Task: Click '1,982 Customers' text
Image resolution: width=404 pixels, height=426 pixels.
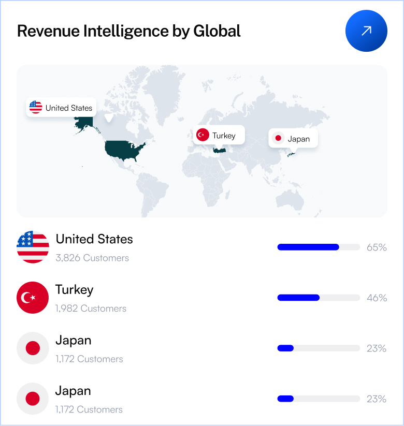Action: click(x=91, y=308)
